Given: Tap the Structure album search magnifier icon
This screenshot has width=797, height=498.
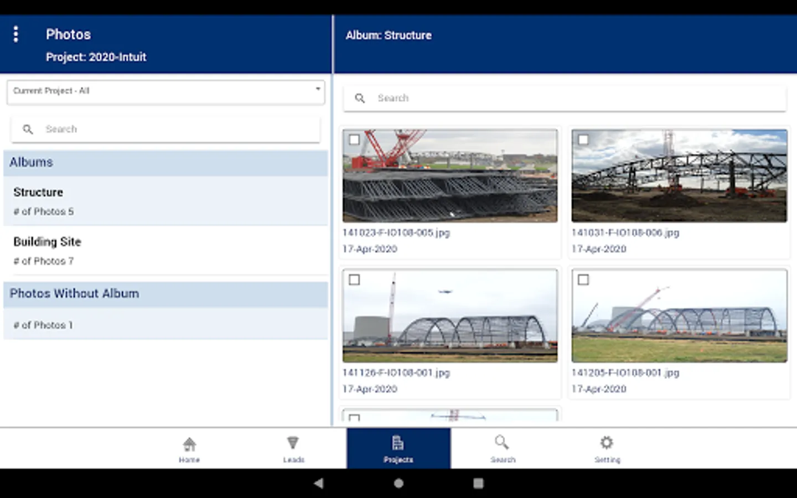Looking at the screenshot, I should click(360, 98).
